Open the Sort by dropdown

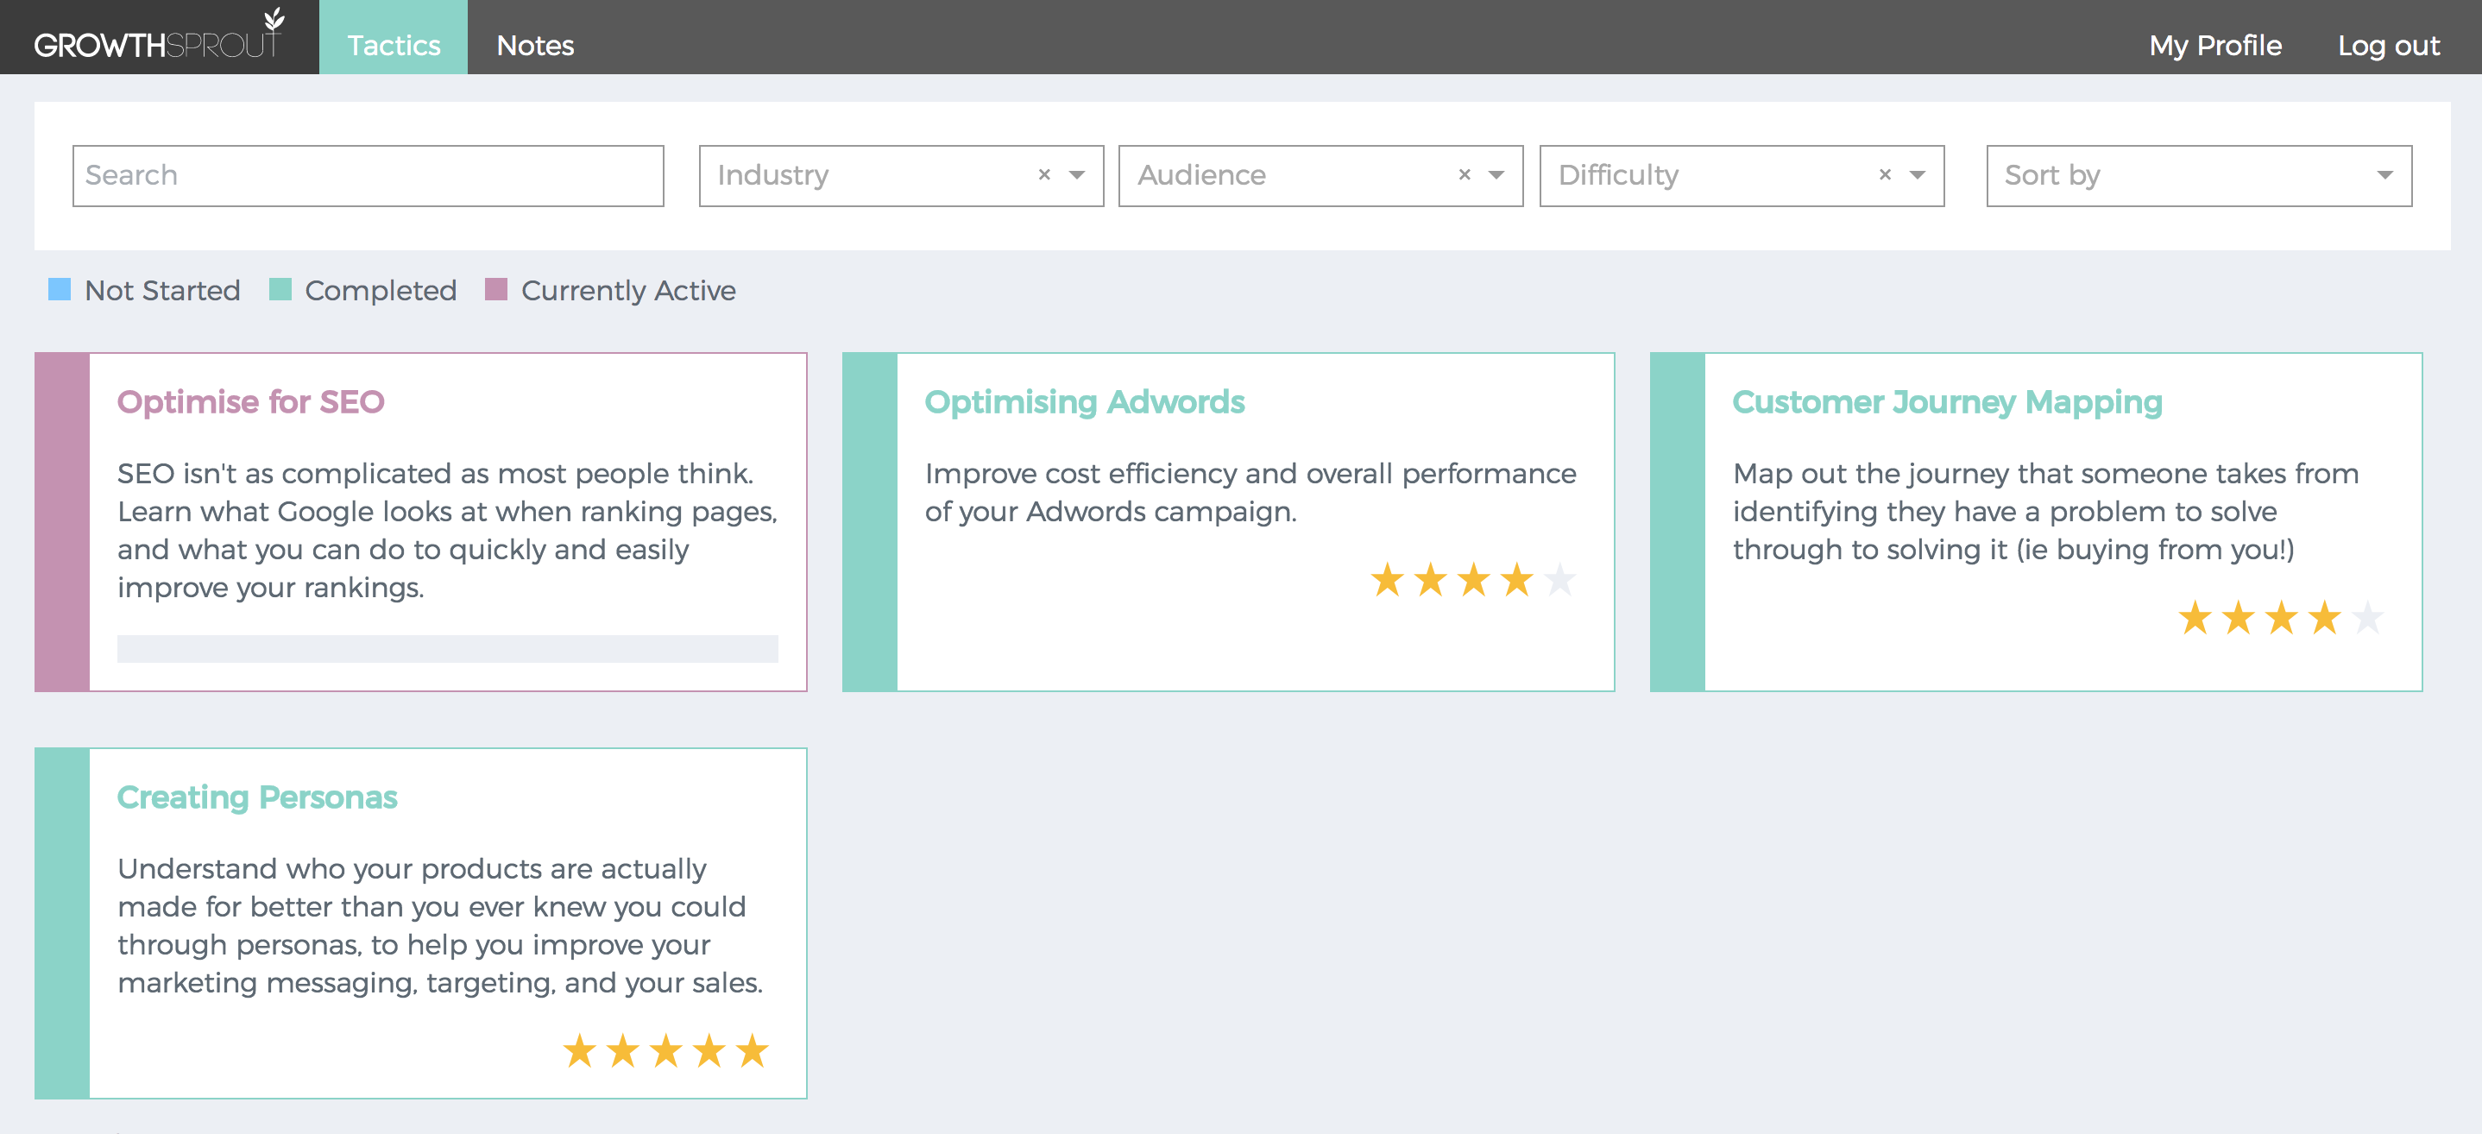click(x=2198, y=175)
